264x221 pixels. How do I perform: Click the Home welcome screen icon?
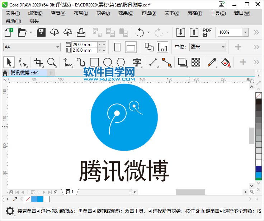pos(5,73)
